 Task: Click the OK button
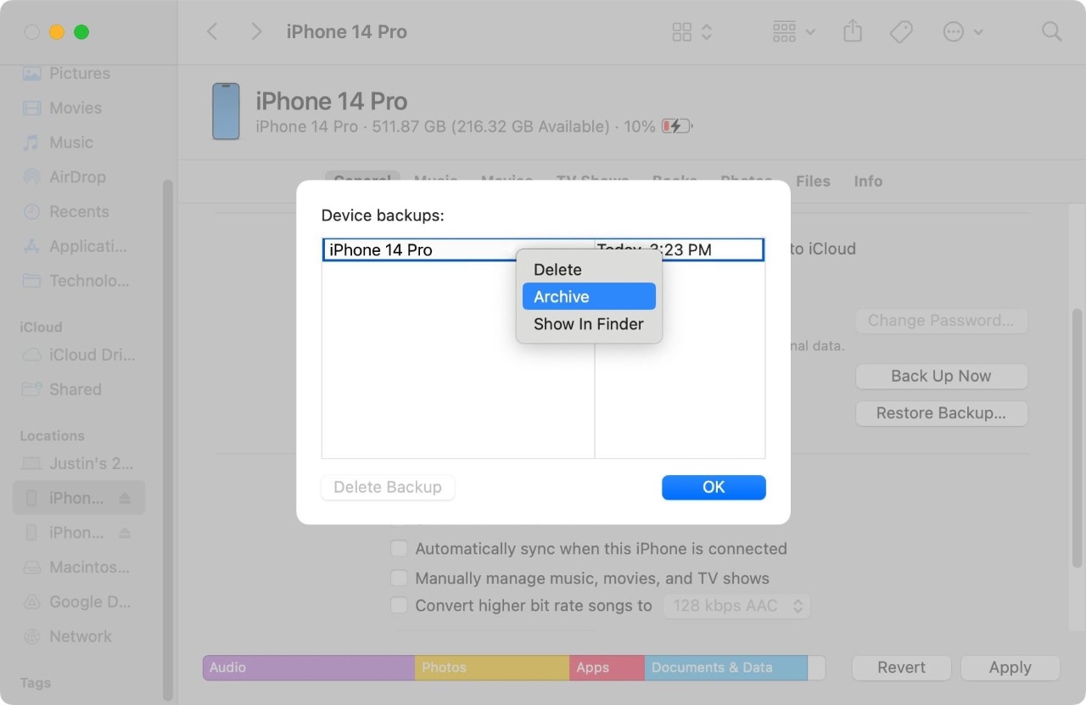tap(714, 487)
